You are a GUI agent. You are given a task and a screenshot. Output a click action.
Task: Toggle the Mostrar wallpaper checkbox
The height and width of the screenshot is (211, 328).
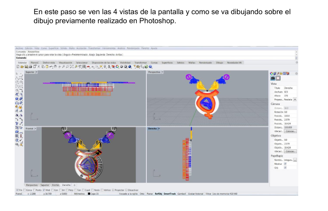[x=285, y=164]
